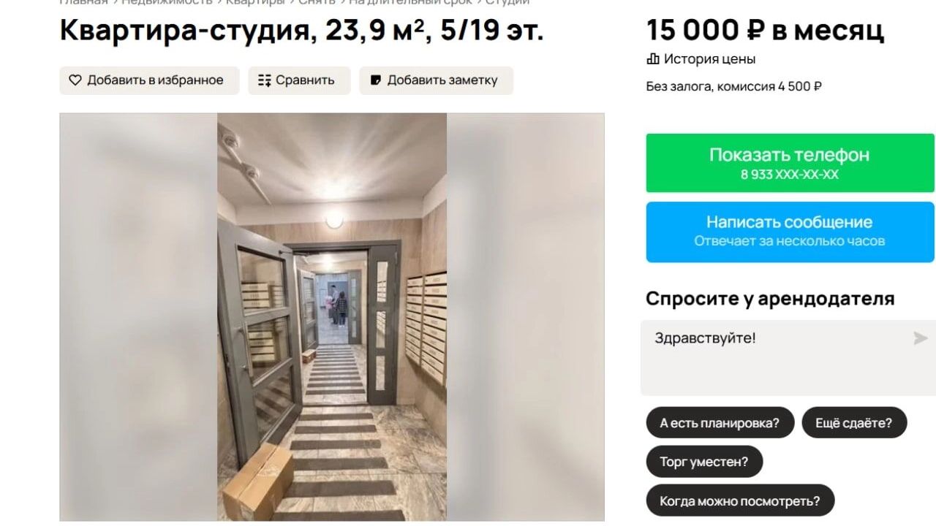Click the Студии breadcrumb link

507,2
